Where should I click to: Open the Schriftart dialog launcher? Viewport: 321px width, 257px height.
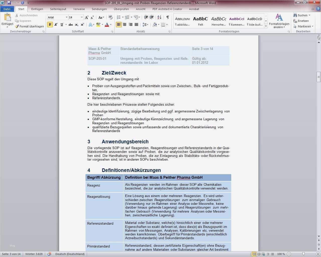(112, 32)
